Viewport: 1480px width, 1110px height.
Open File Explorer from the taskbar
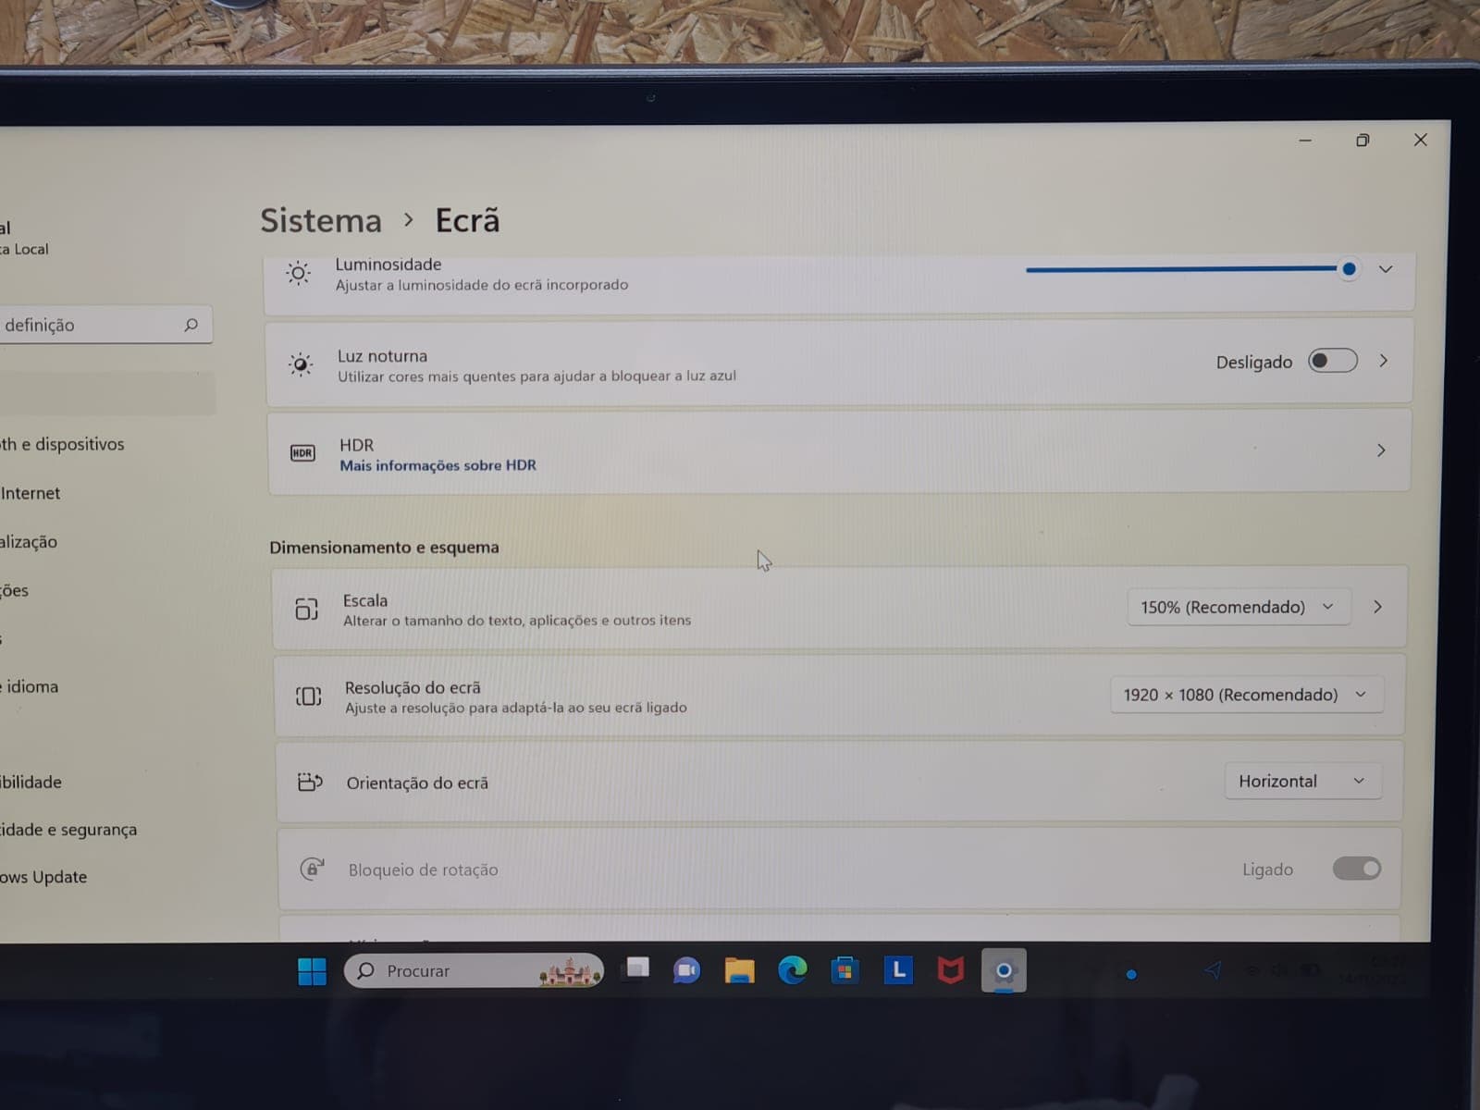[x=739, y=970]
